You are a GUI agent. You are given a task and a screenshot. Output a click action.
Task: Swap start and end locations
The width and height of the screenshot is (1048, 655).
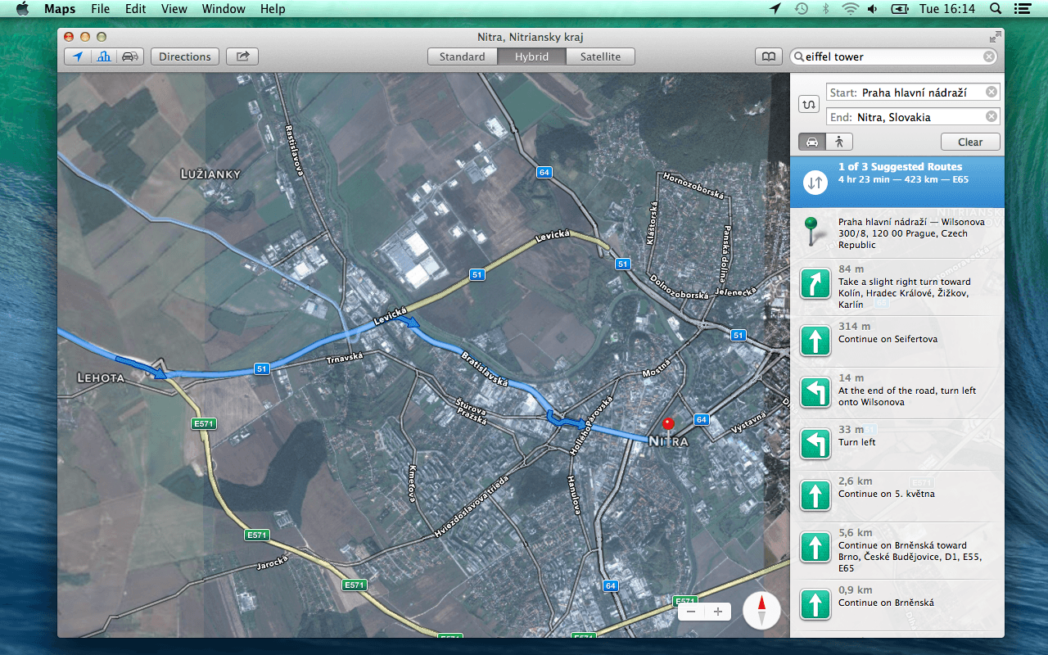pyautogui.click(x=810, y=104)
